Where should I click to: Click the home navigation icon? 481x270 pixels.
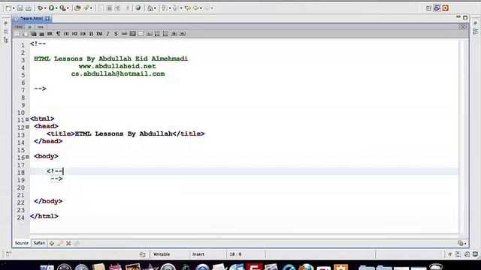click(150, 8)
